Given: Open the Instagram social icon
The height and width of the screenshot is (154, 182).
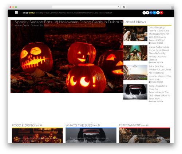Looking at the screenshot, I should coord(158,13).
